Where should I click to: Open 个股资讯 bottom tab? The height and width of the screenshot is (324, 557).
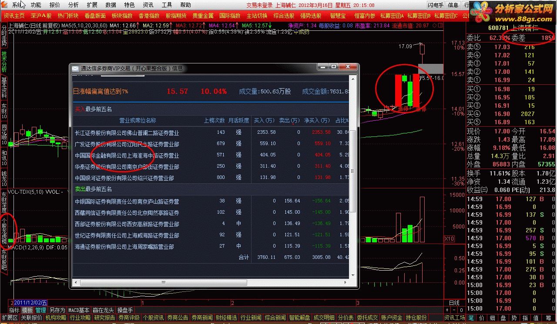tap(153, 318)
